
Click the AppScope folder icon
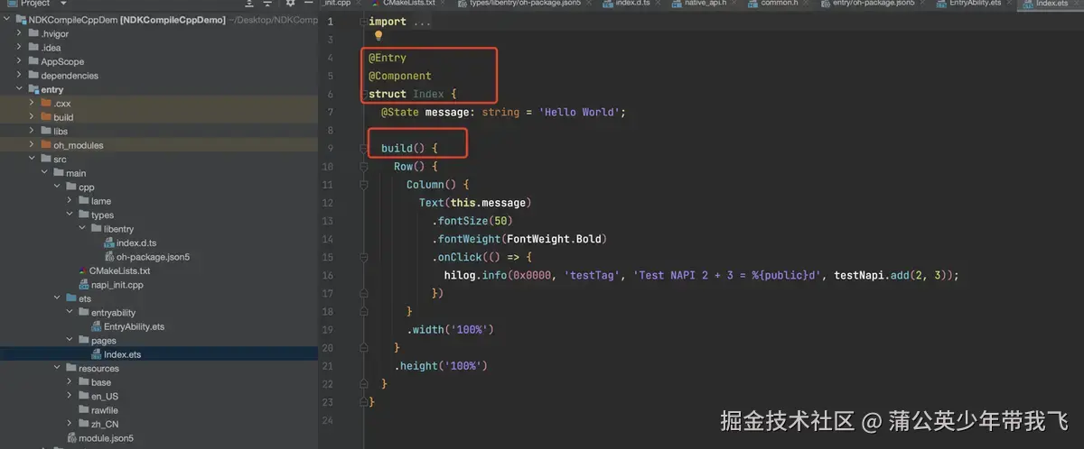33,61
